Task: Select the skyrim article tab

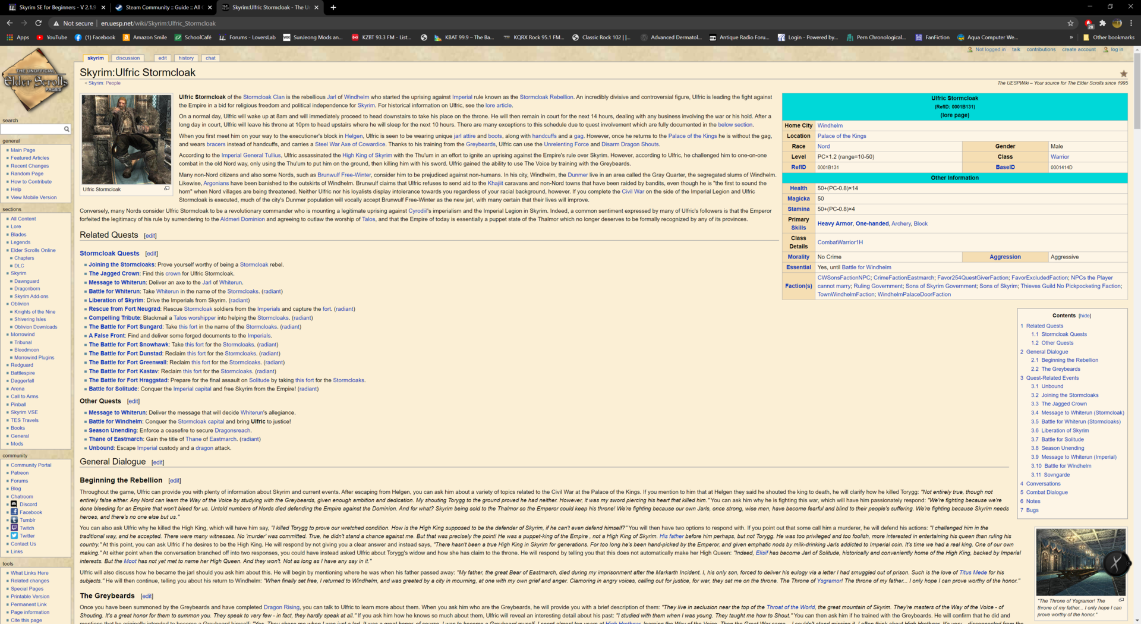Action: [95, 58]
